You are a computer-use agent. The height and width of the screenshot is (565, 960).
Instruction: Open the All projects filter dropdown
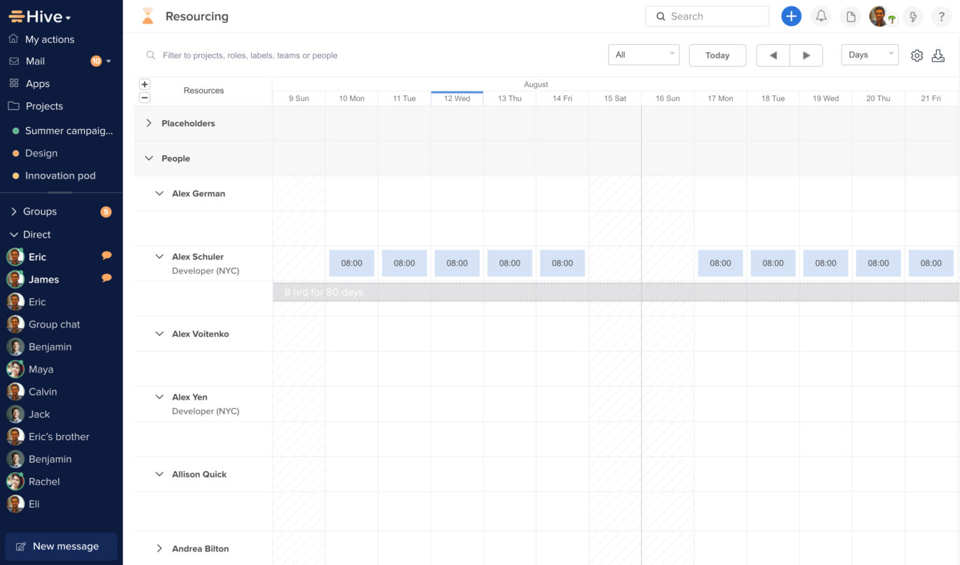point(643,54)
